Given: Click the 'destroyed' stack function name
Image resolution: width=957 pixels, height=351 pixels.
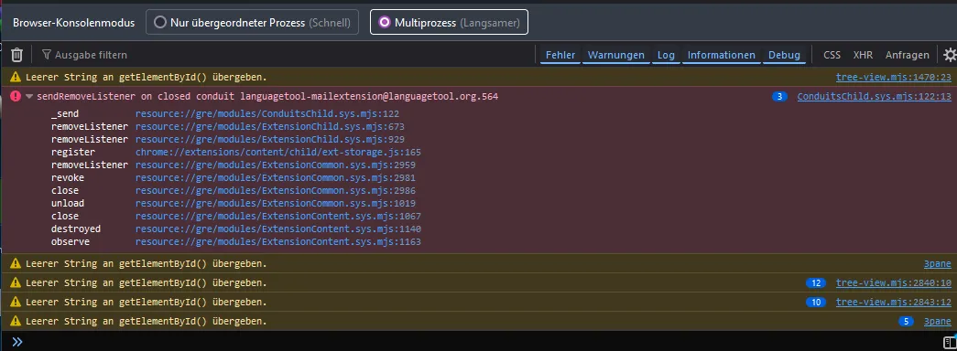Looking at the screenshot, I should [76, 229].
